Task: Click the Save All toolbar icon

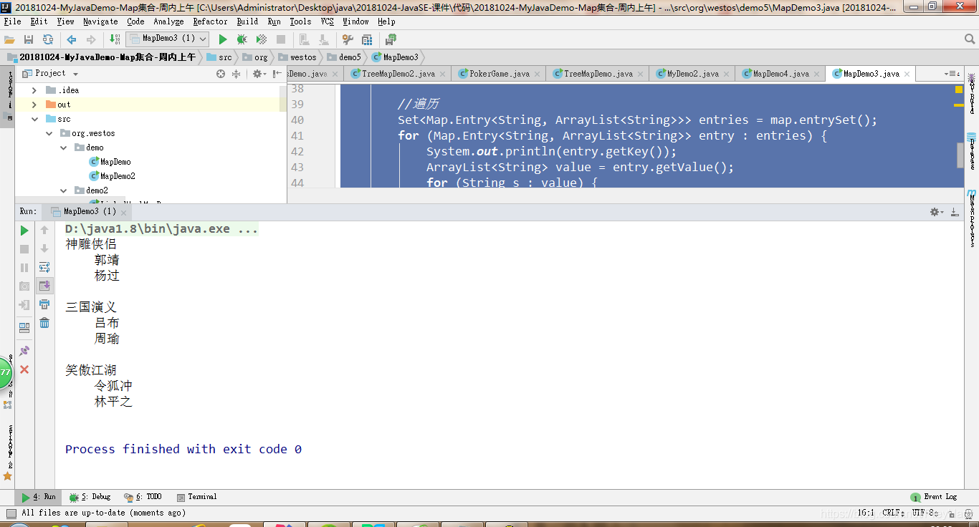Action: pyautogui.click(x=29, y=39)
